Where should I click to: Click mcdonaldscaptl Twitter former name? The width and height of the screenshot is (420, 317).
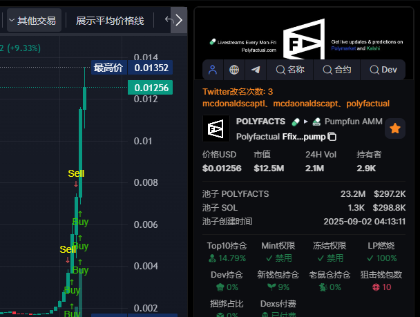click(x=234, y=104)
